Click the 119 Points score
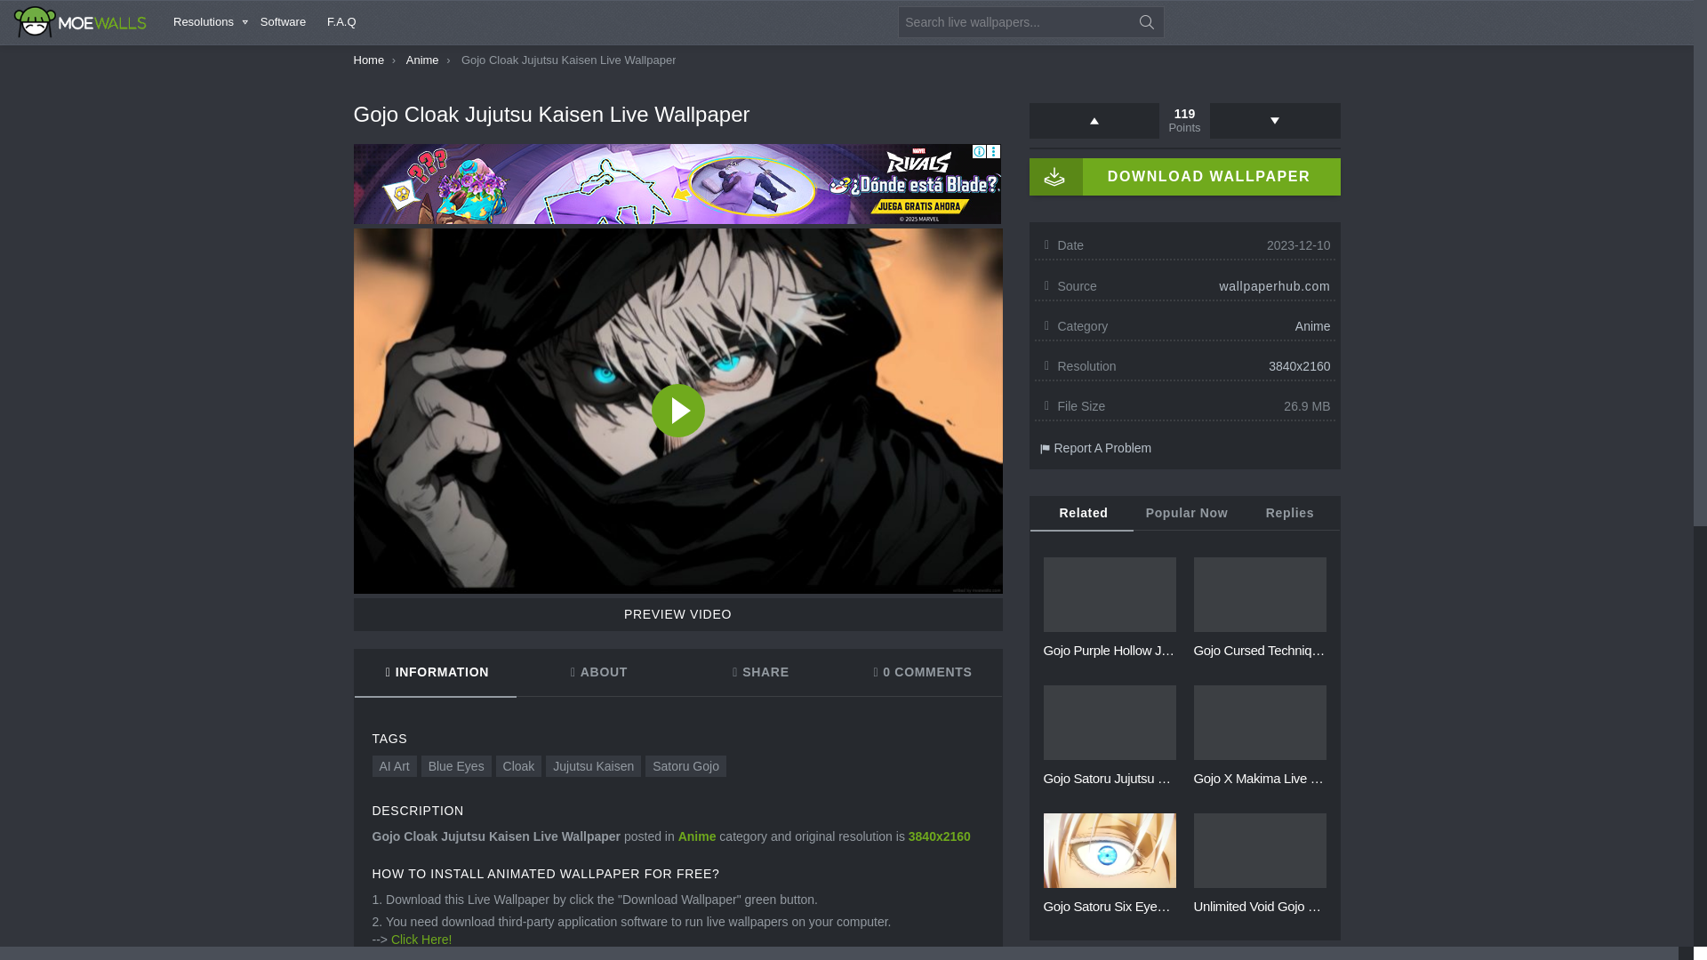 1184,121
